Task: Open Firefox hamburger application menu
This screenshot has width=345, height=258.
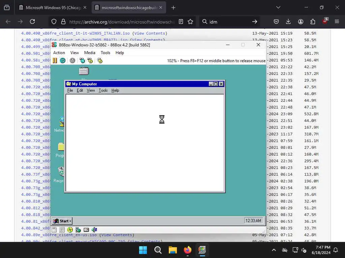Action: 337,21
